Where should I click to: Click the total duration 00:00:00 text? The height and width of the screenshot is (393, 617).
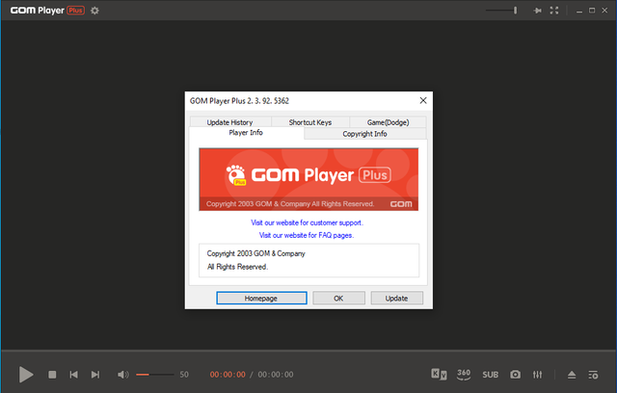pyautogui.click(x=276, y=375)
